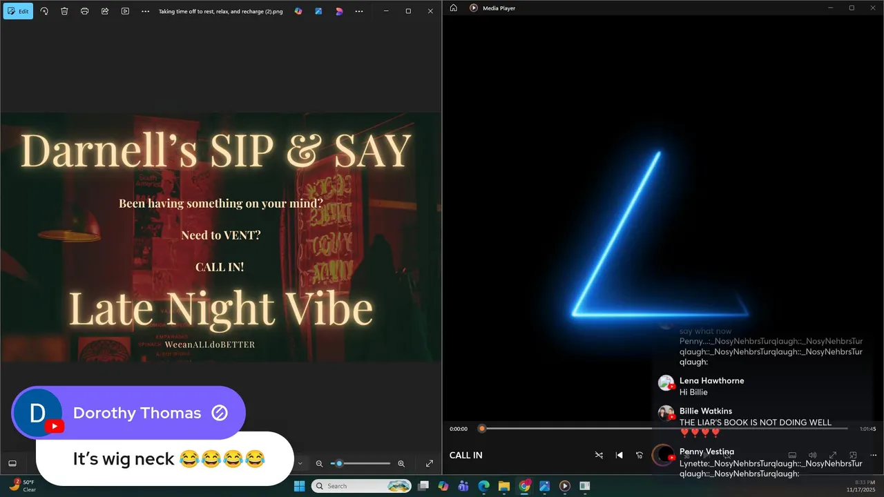The height and width of the screenshot is (497, 884).
Task: Open Microsoft Teams from the taskbar
Action: (463, 486)
